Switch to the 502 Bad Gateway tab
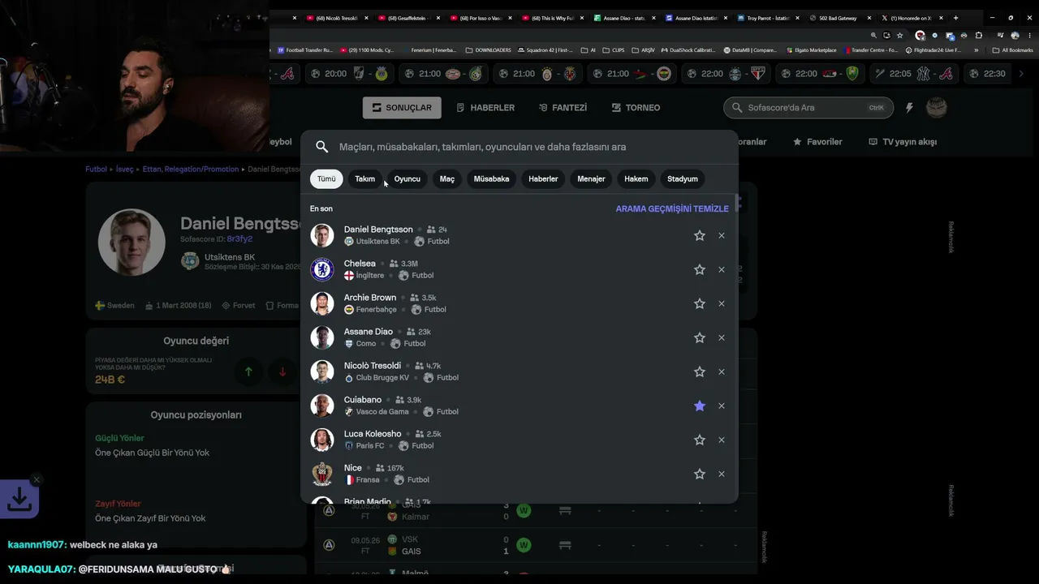Image resolution: width=1039 pixels, height=584 pixels. (x=839, y=18)
